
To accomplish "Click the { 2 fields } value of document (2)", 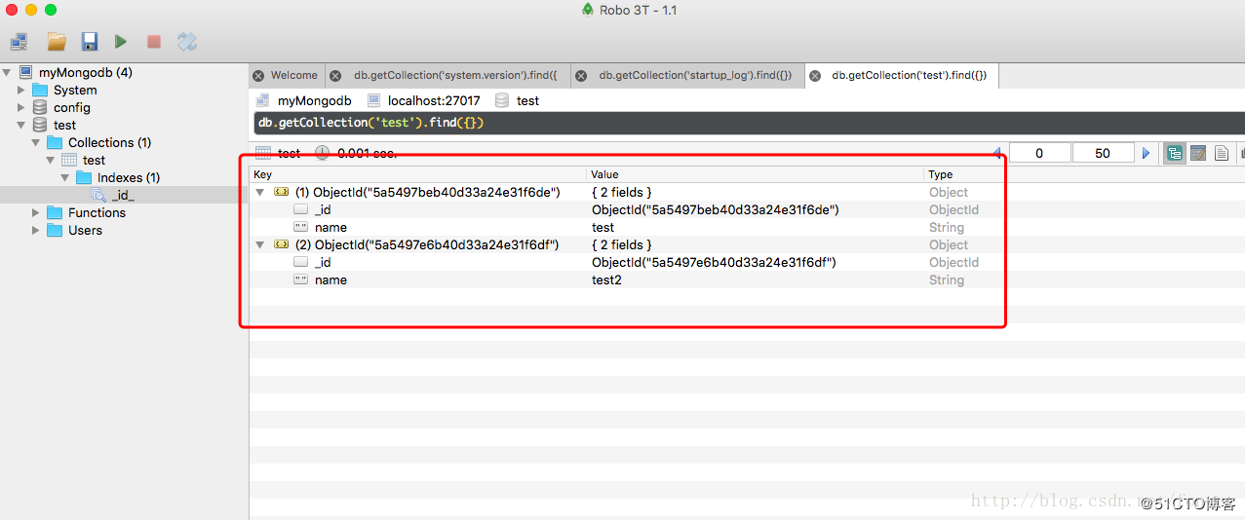I will point(622,244).
